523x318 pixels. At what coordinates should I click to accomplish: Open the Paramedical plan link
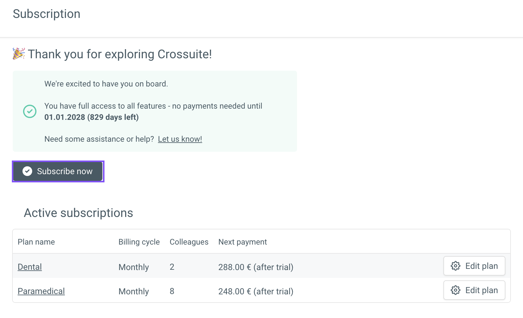click(x=41, y=291)
